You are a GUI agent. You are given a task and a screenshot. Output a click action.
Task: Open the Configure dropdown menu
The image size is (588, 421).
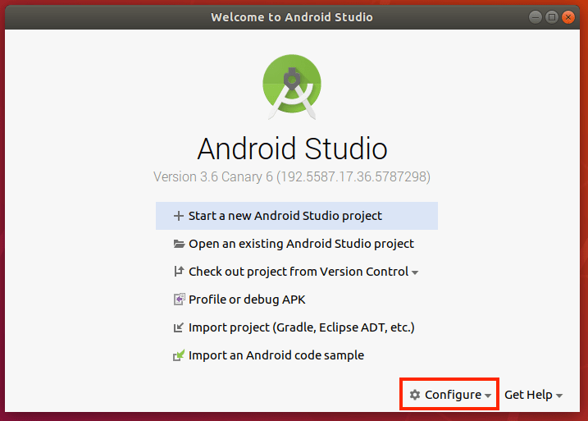(449, 395)
